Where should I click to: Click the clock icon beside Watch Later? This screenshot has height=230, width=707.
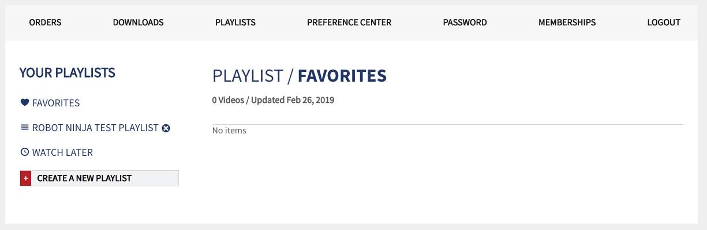(x=25, y=152)
